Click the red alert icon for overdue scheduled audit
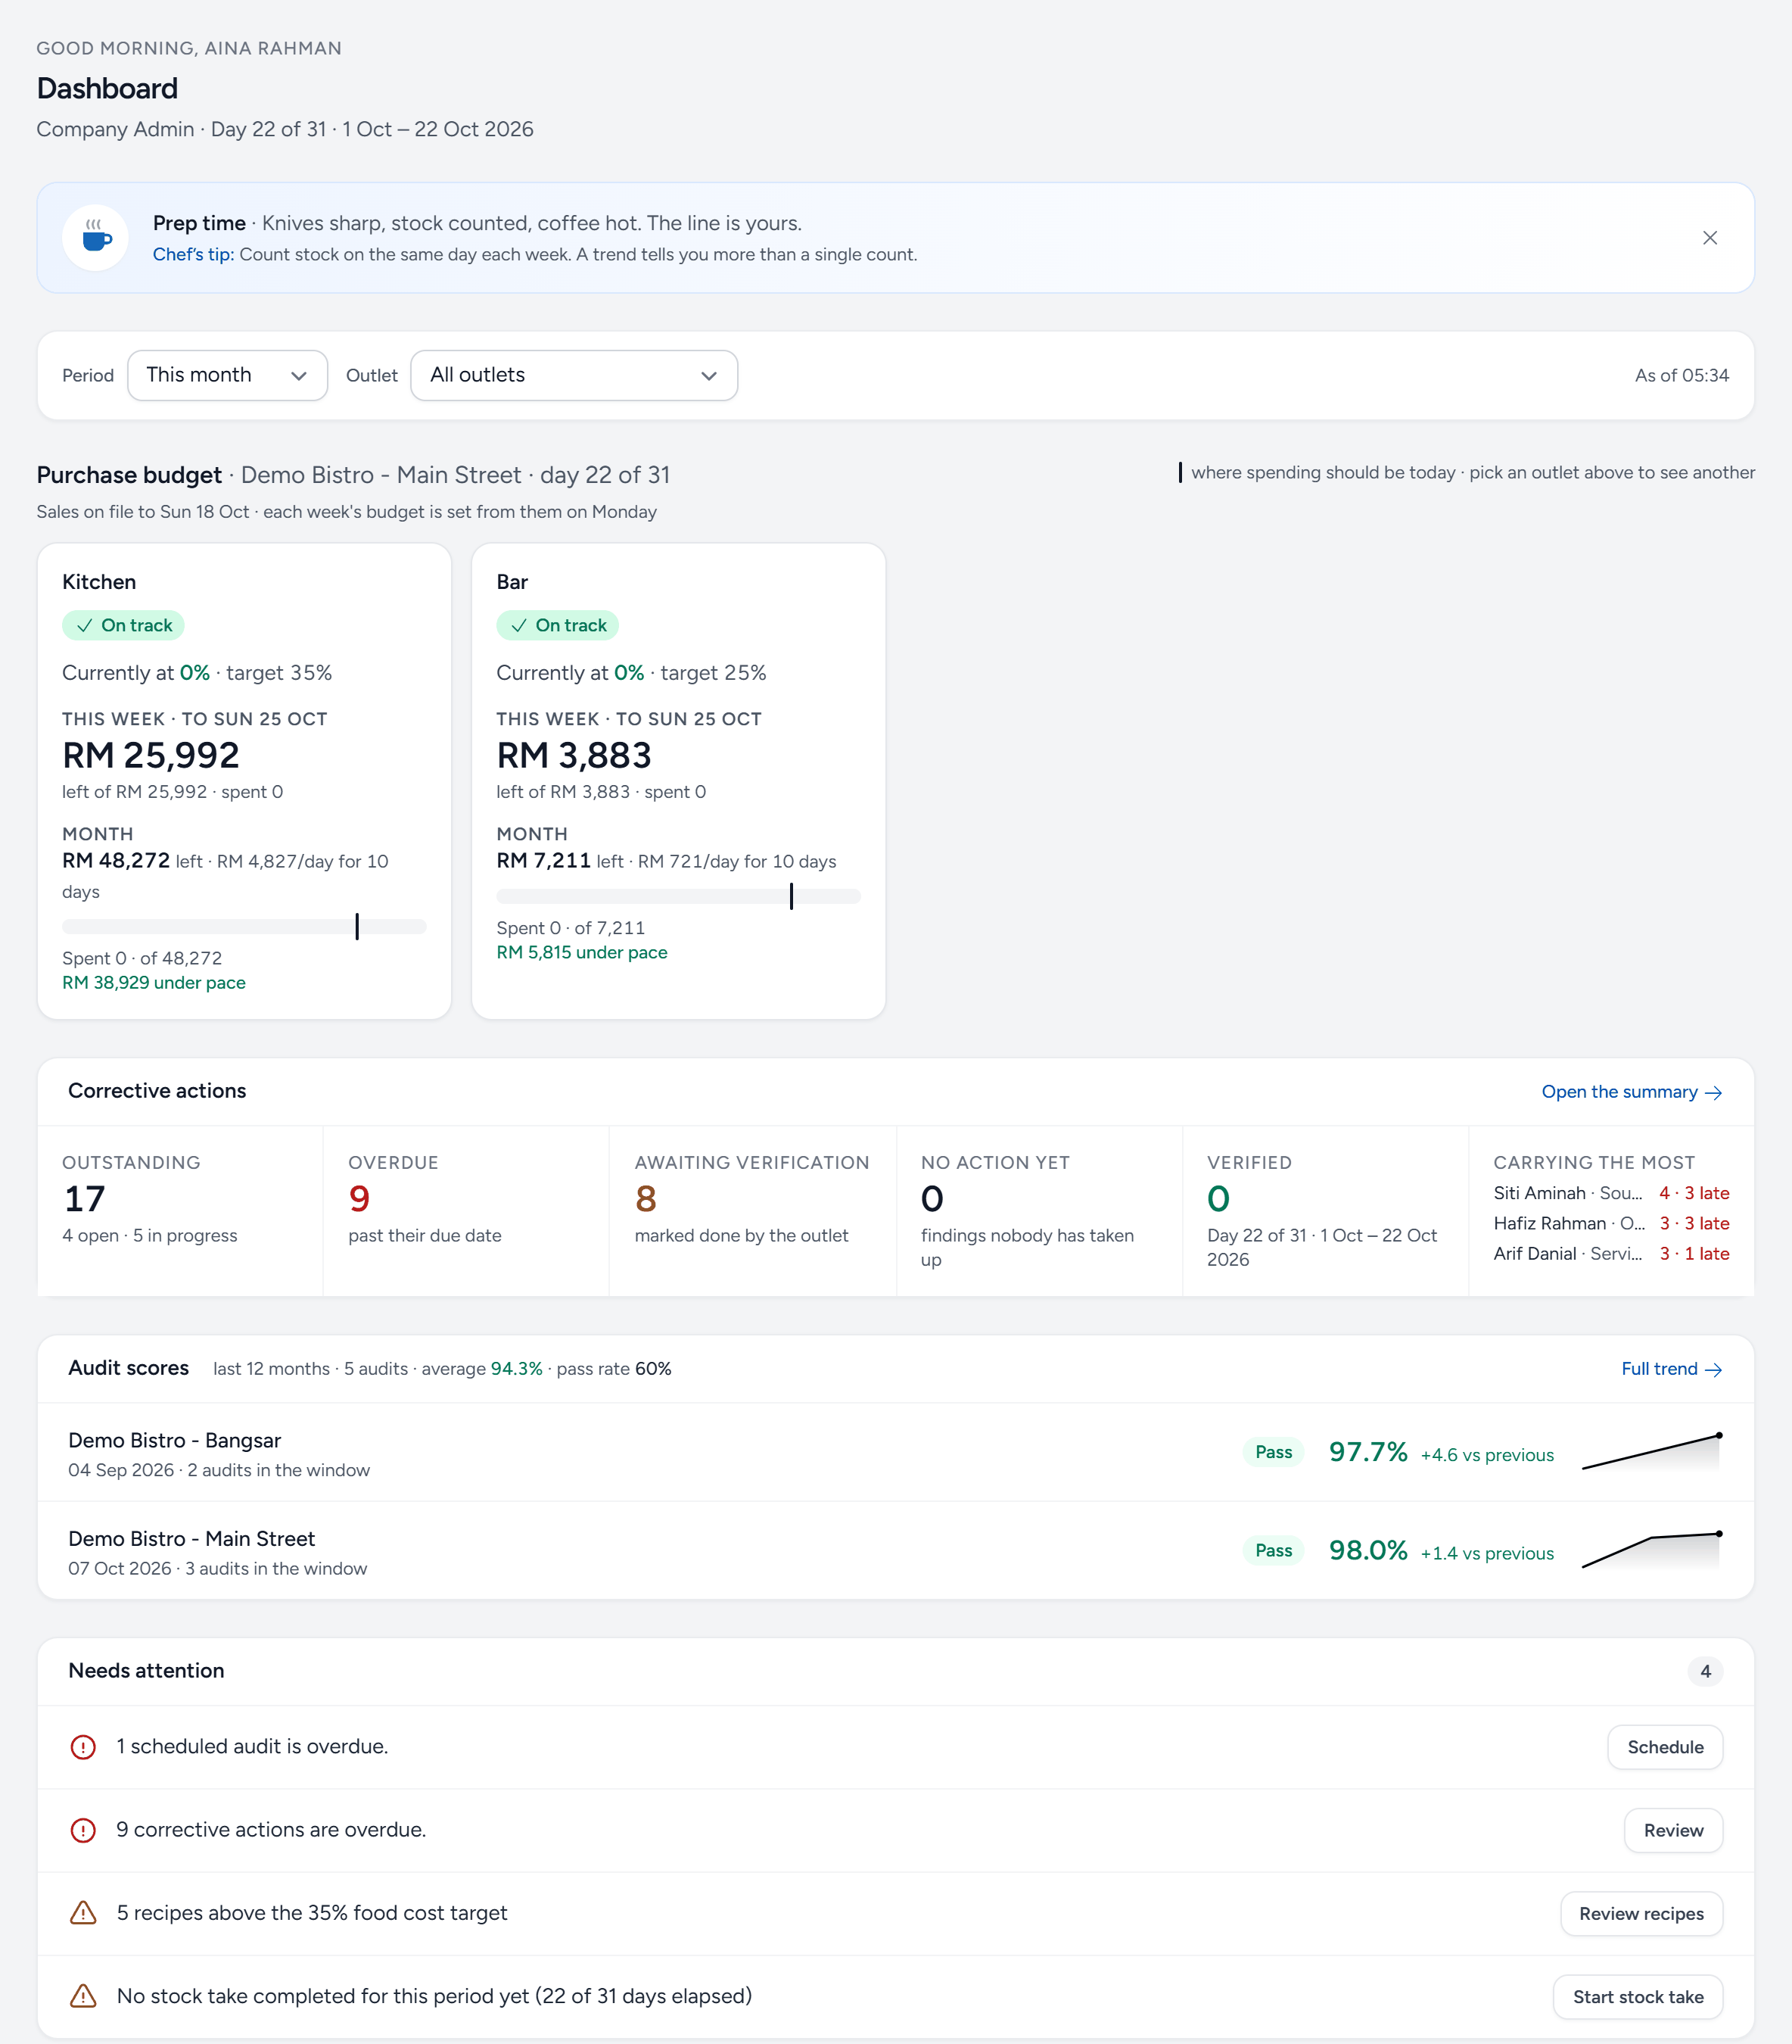The width and height of the screenshot is (1792, 2044). (83, 1747)
